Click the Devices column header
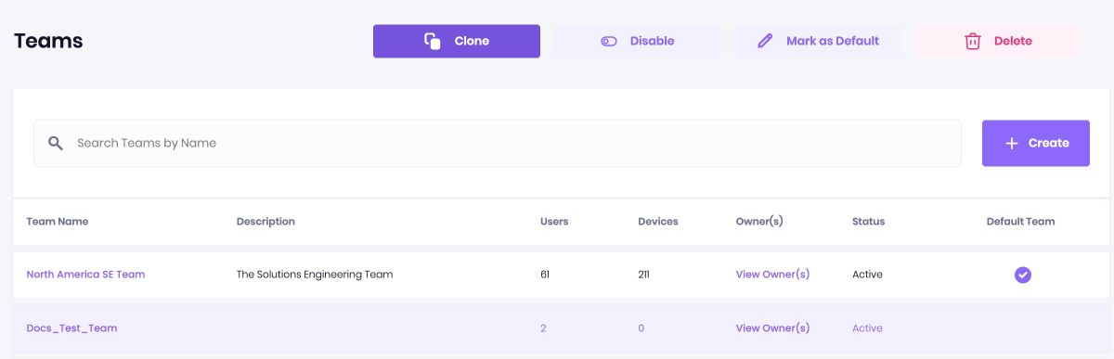 (x=658, y=222)
